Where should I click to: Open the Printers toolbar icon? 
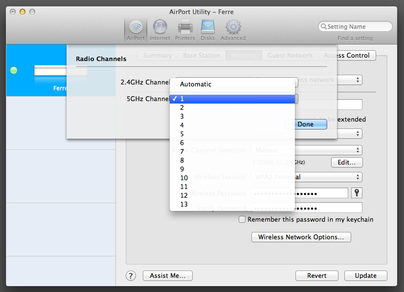click(x=185, y=30)
